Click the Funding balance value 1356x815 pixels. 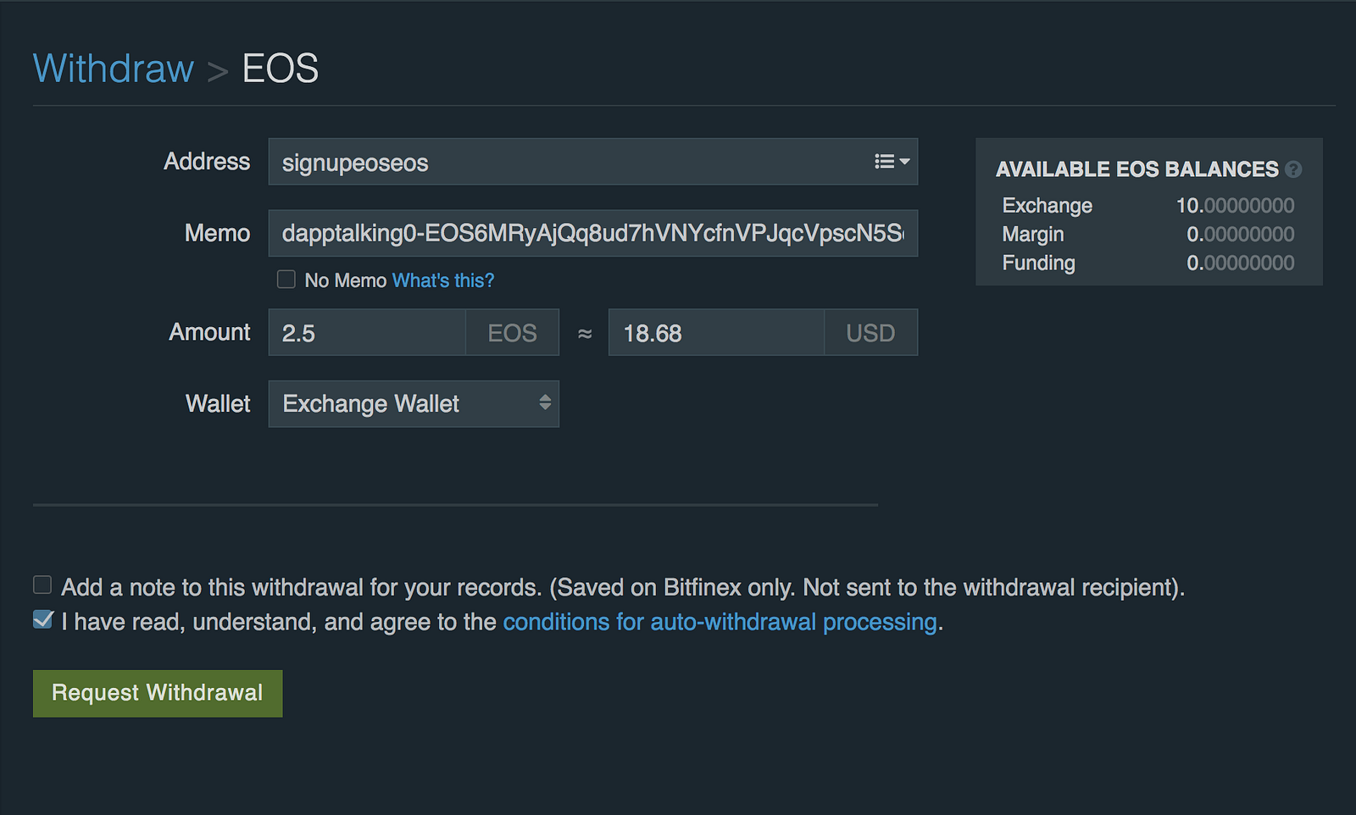(x=1240, y=263)
